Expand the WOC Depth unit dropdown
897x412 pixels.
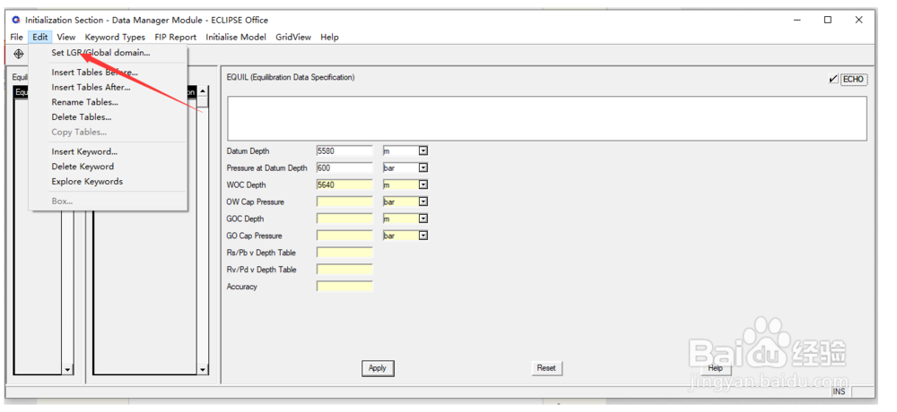click(423, 185)
